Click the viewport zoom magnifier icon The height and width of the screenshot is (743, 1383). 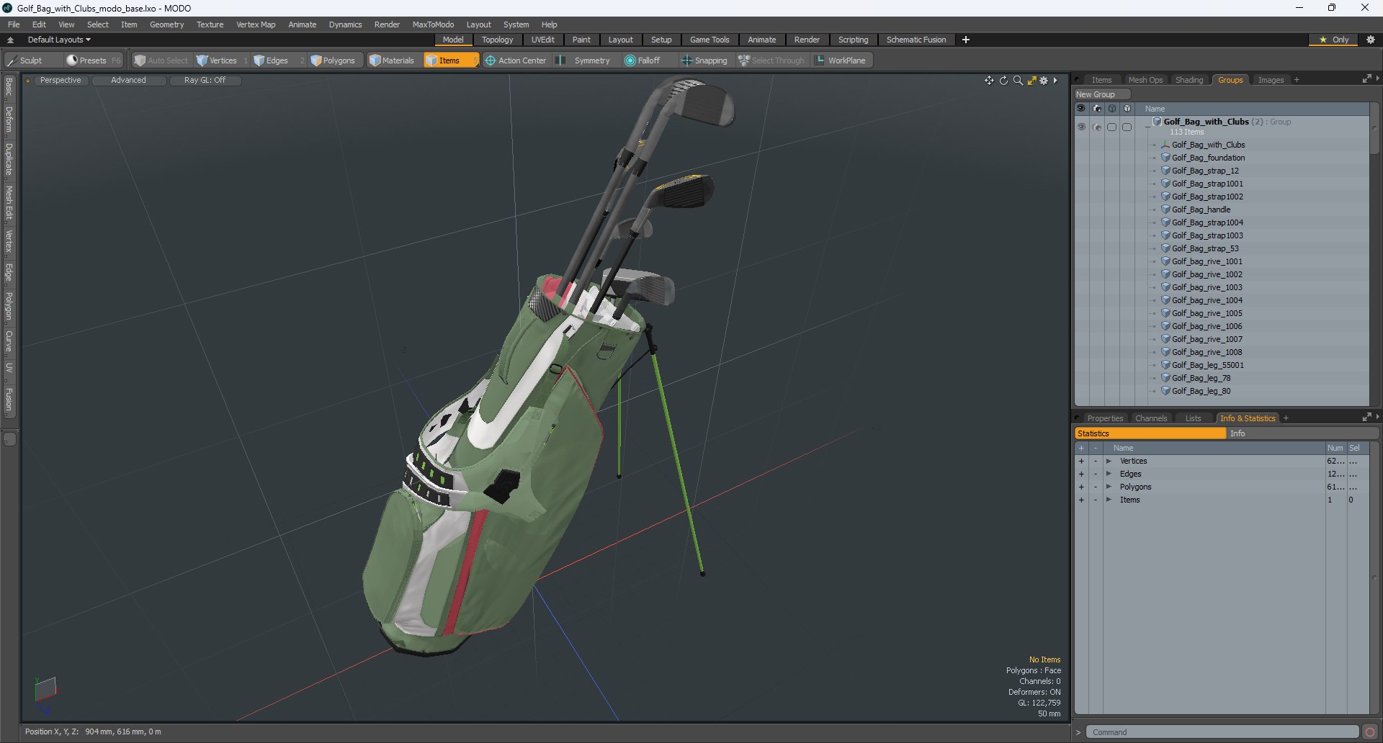(1018, 81)
